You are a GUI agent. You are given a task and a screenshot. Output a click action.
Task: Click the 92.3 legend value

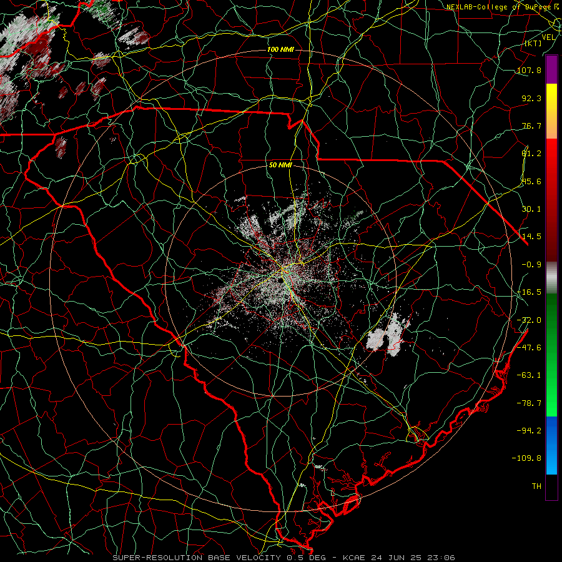tap(531, 98)
